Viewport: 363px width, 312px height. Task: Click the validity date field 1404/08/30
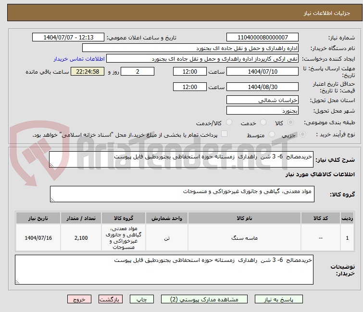(x=263, y=87)
